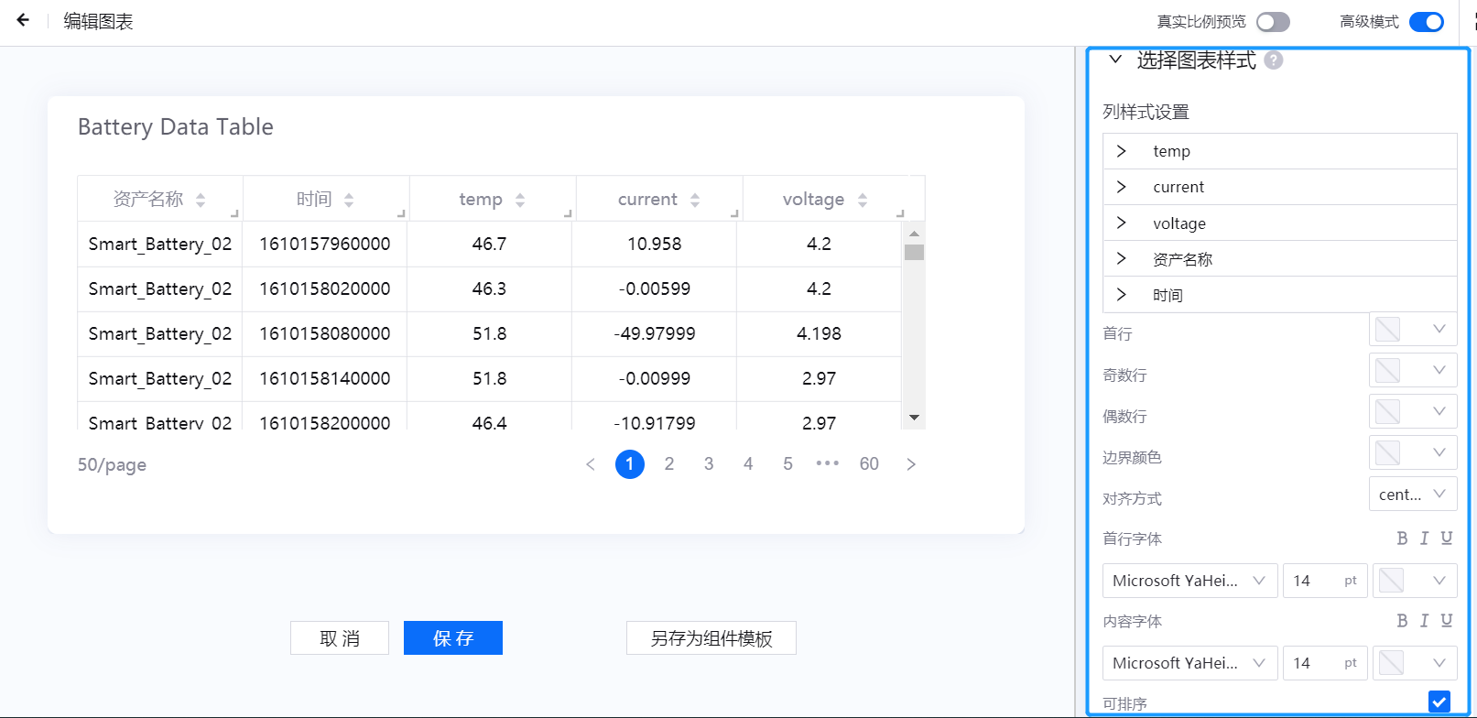Click the Battery Data Table title
Image resolution: width=1477 pixels, height=718 pixels.
[x=176, y=127]
